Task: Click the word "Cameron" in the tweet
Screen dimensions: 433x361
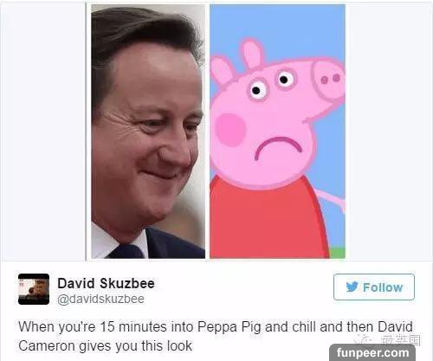Action: point(47,345)
